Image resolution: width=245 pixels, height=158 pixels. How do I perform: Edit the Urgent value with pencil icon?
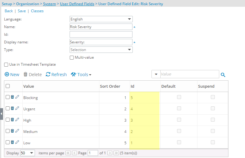[17, 108]
